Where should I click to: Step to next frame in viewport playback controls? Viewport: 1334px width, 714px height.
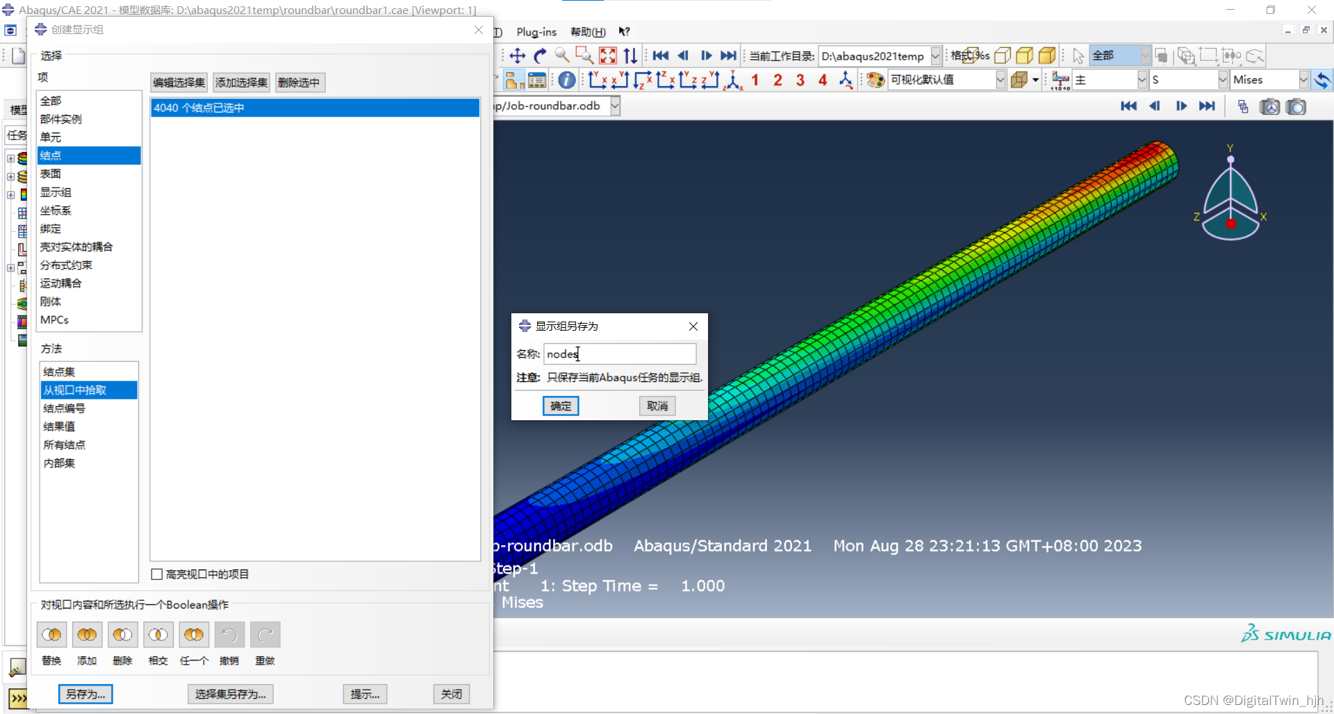(1181, 106)
